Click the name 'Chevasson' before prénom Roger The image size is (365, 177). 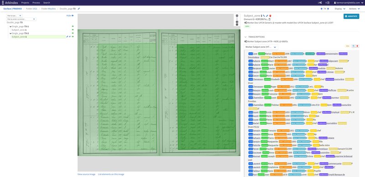(x=258, y=86)
